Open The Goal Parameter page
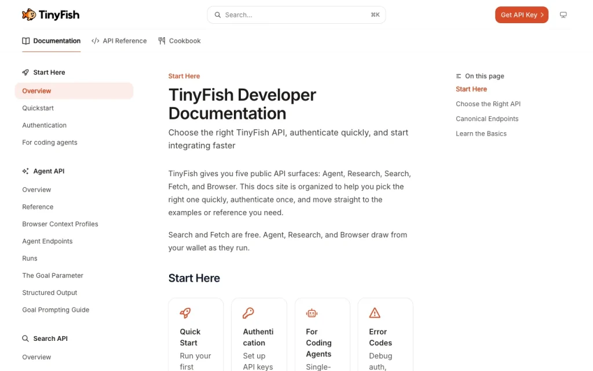This screenshot has height=371, width=593. (53, 275)
